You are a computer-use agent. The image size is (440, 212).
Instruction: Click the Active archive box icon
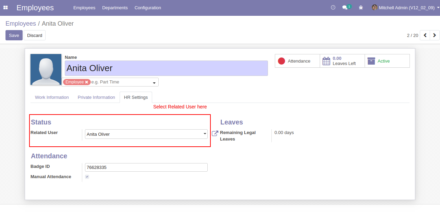point(371,61)
